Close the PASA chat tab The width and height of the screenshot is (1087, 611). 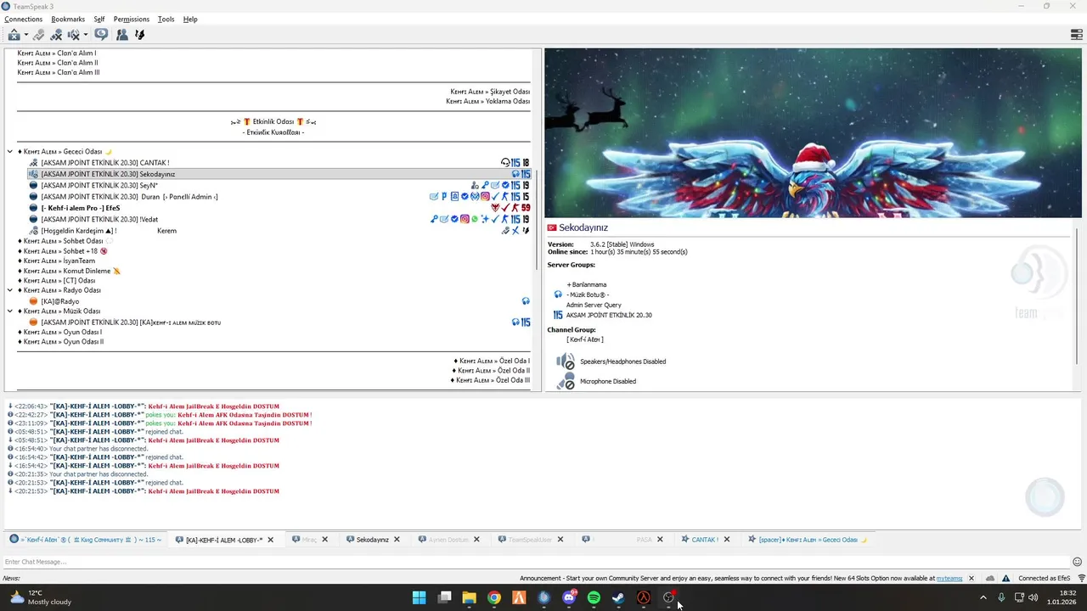[660, 540]
